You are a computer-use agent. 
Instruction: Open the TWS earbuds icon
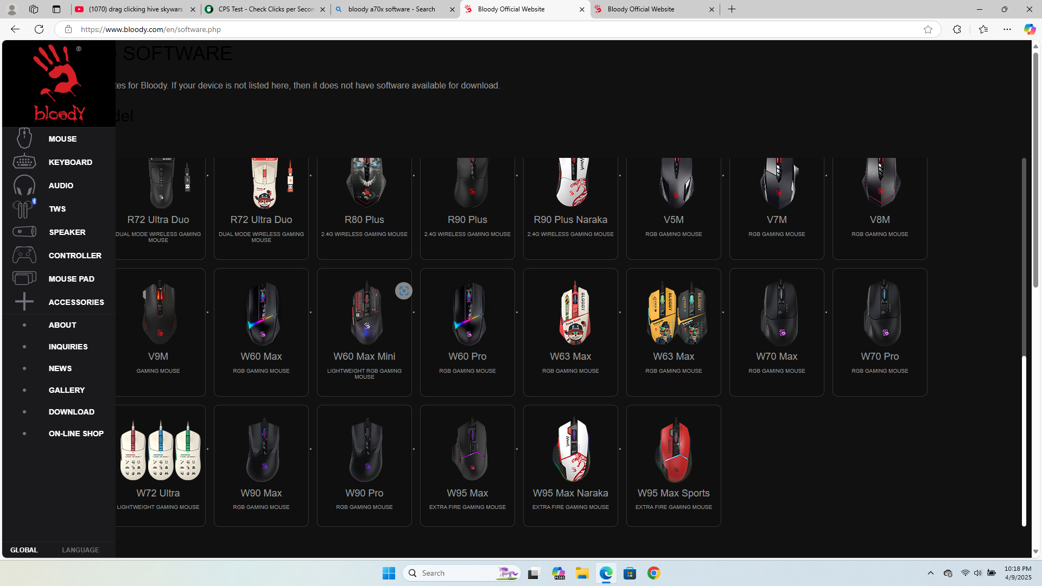24,209
